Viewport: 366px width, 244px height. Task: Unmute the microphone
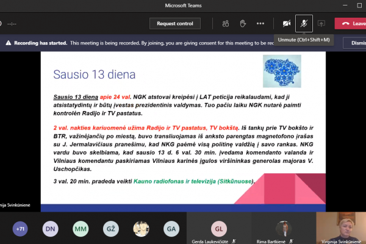click(x=304, y=24)
